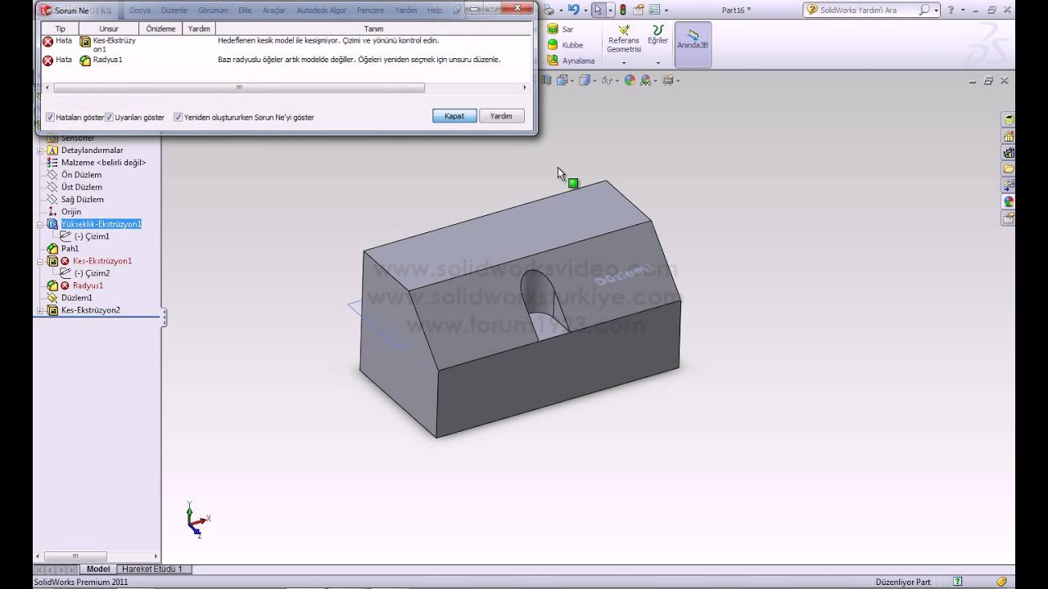The width and height of the screenshot is (1048, 589).
Task: Open Design Library task pane icon
Action: coord(1009,152)
